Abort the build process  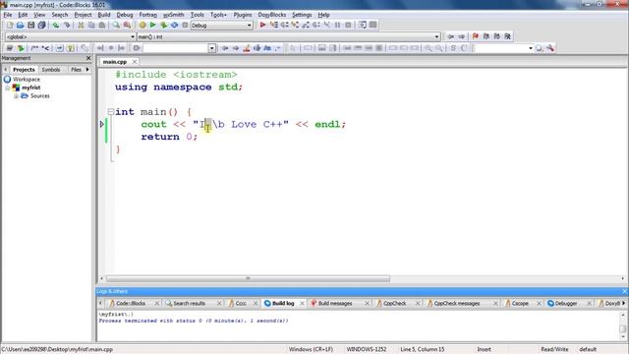coord(185,25)
